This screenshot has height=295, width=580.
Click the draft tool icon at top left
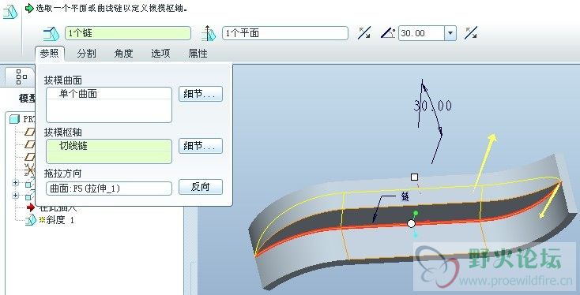pos(9,12)
